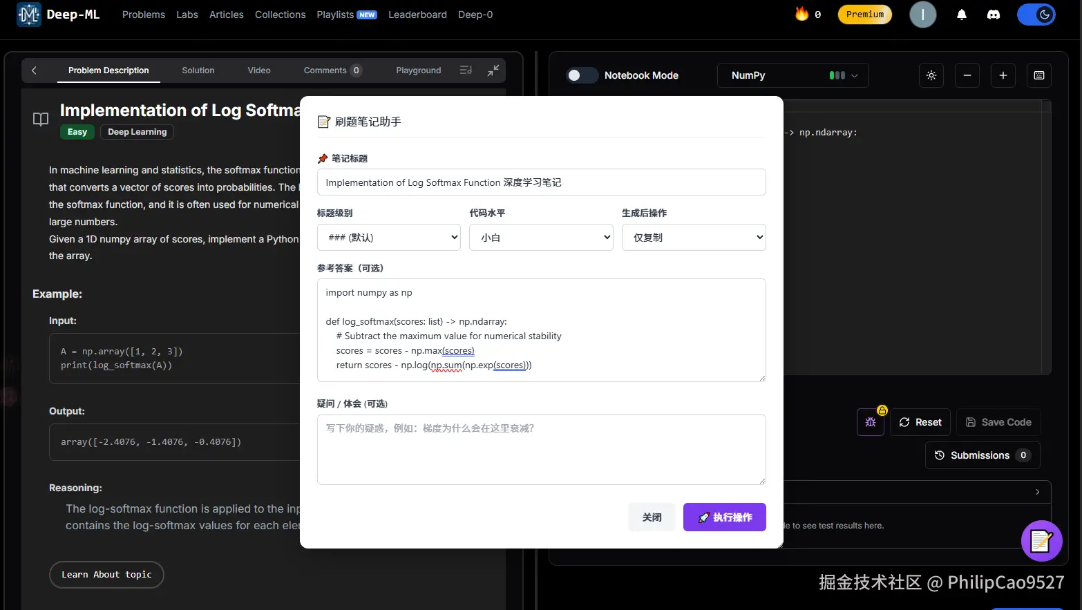
Task: Toggle Notebook Mode switch
Action: click(x=582, y=75)
